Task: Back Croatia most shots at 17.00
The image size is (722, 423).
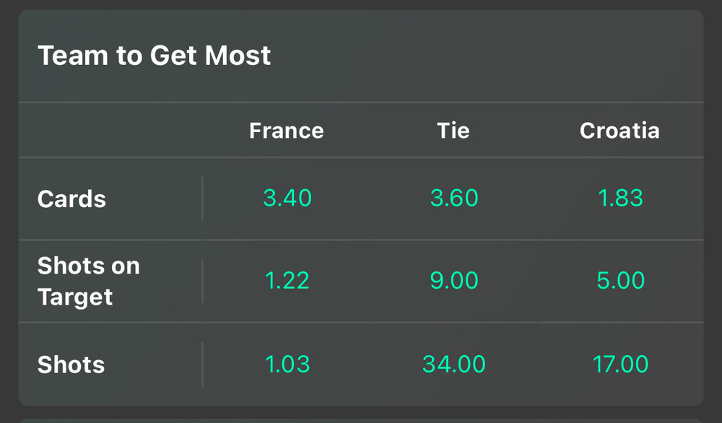Action: tap(620, 365)
